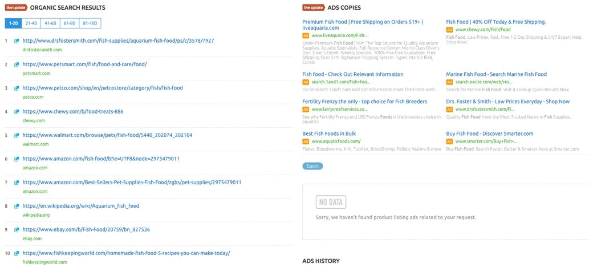Click the Ad badge next to search.excite.com
The image size is (589, 267).
[449, 82]
